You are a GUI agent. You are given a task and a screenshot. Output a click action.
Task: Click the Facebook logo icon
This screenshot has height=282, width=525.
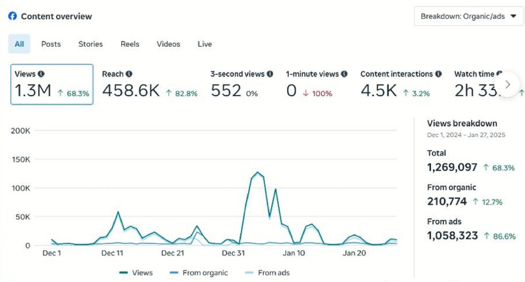12,16
